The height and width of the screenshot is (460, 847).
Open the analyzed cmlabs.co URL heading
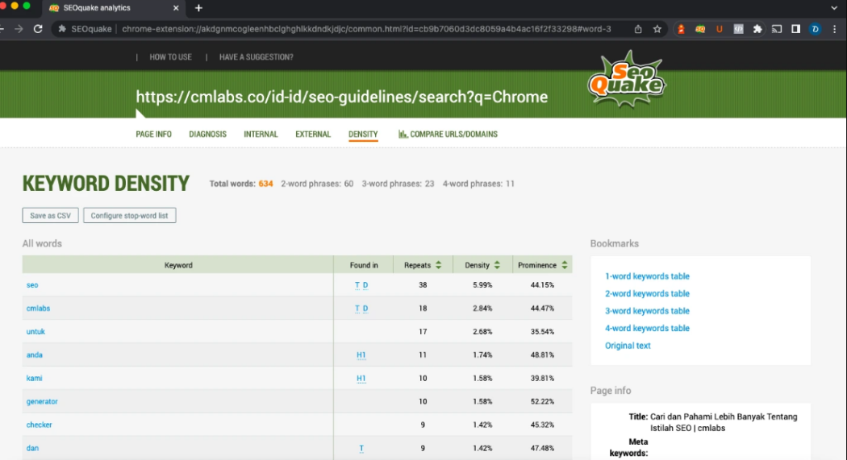[341, 97]
